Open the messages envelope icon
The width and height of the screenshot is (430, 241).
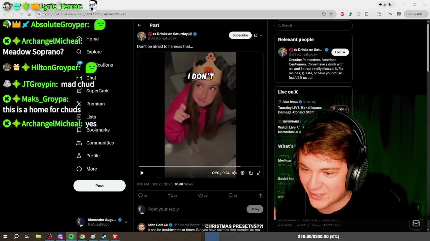[416, 224]
